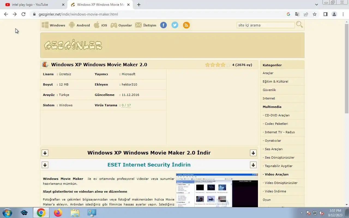Show hidden system tray icons arrow
Image resolution: width=349 pixels, height=218 pixels.
click(302, 213)
